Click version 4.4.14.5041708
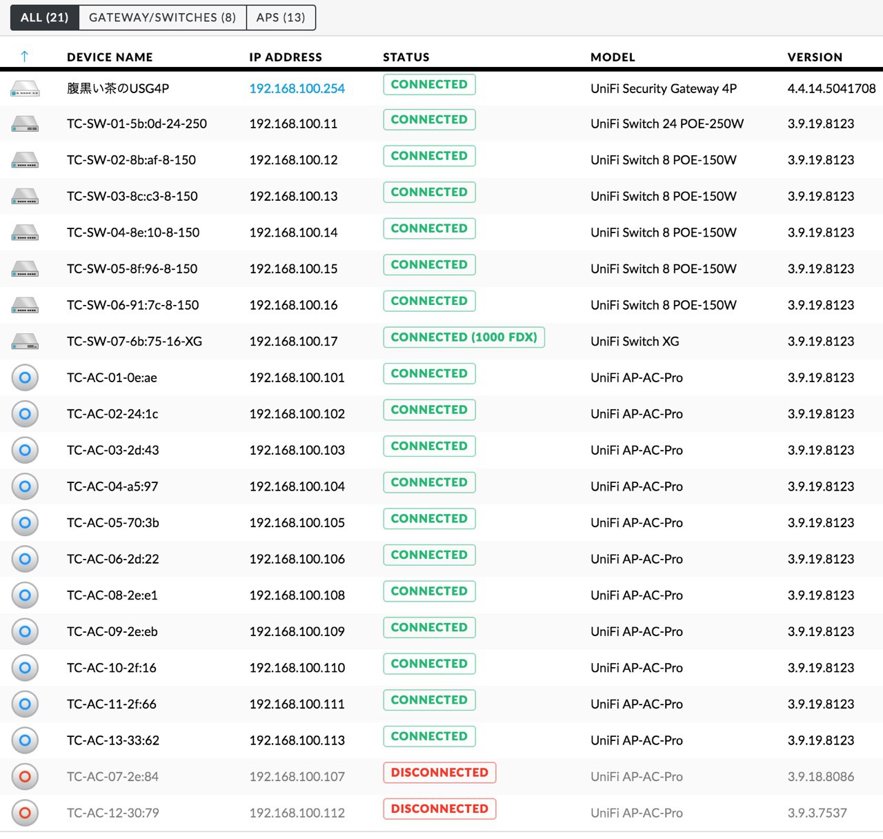Viewport: 883px width, 839px height. point(831,88)
